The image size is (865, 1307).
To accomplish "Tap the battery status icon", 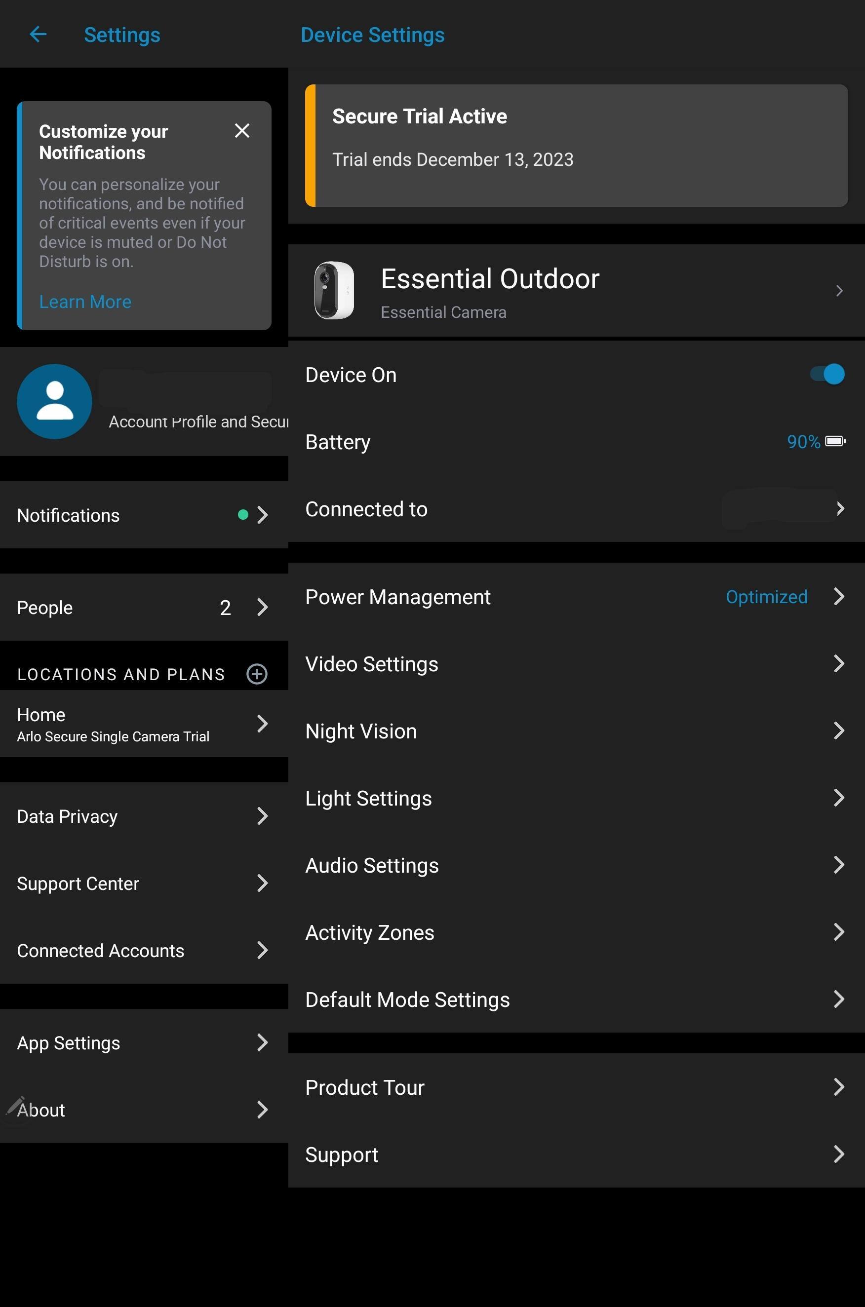I will pyautogui.click(x=835, y=441).
